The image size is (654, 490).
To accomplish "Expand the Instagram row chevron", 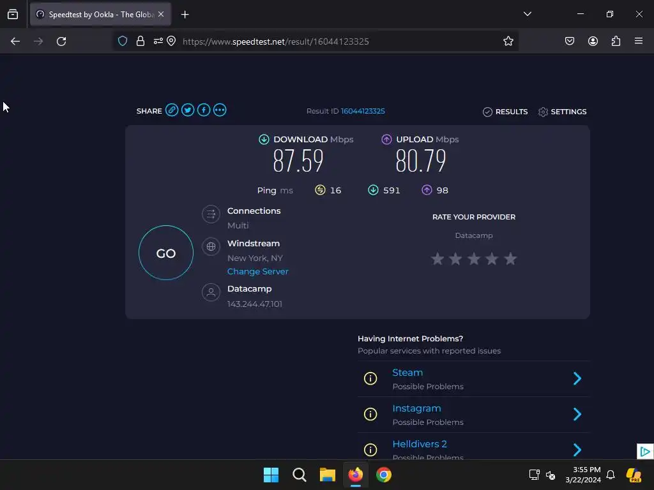I will tap(577, 414).
